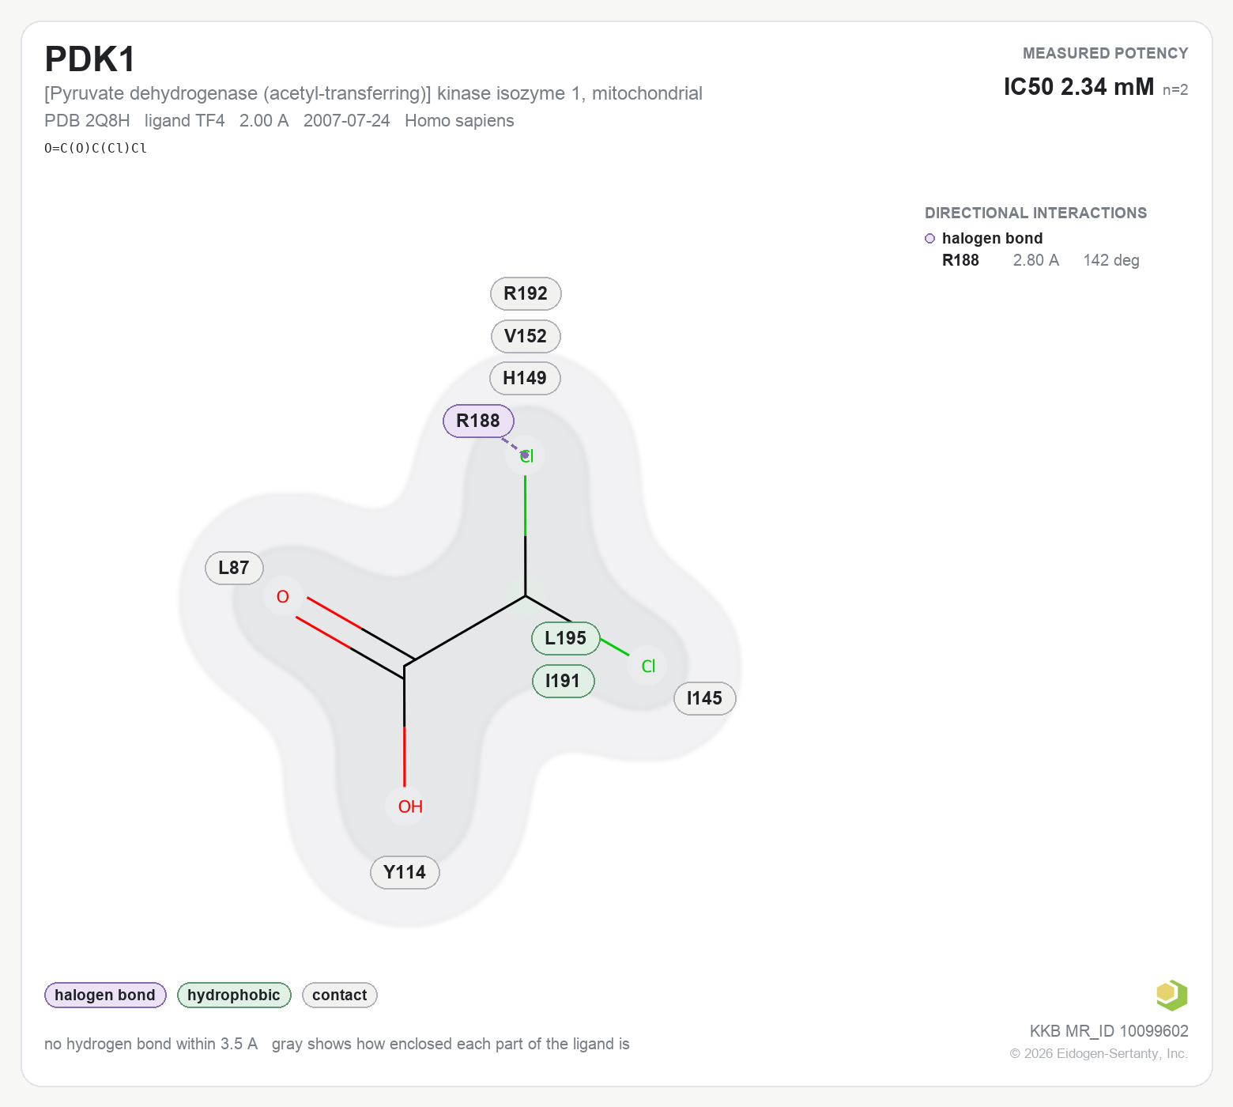
Task: Select the I191 hydrophobic residue tag
Action: [563, 681]
